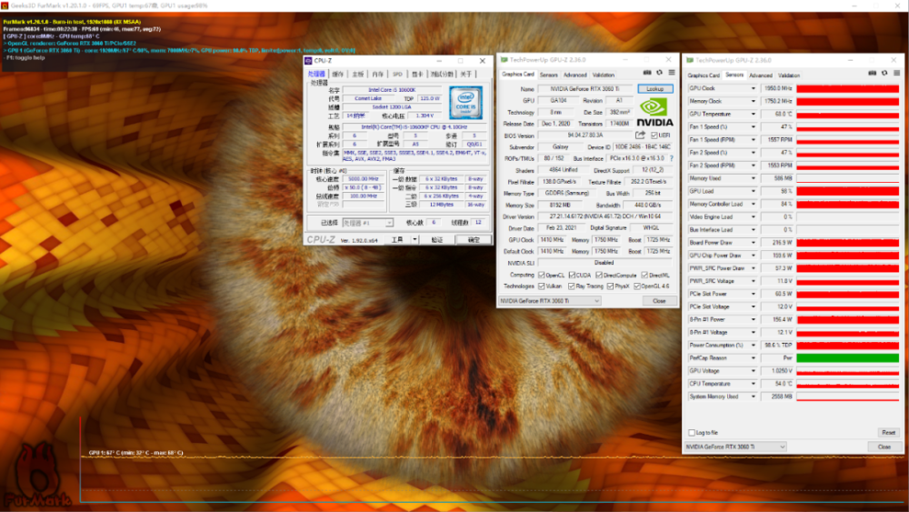Screen dimensions: 909x512
Task: Click the BIOS share/export icon next to UEFI
Action: click(640, 136)
